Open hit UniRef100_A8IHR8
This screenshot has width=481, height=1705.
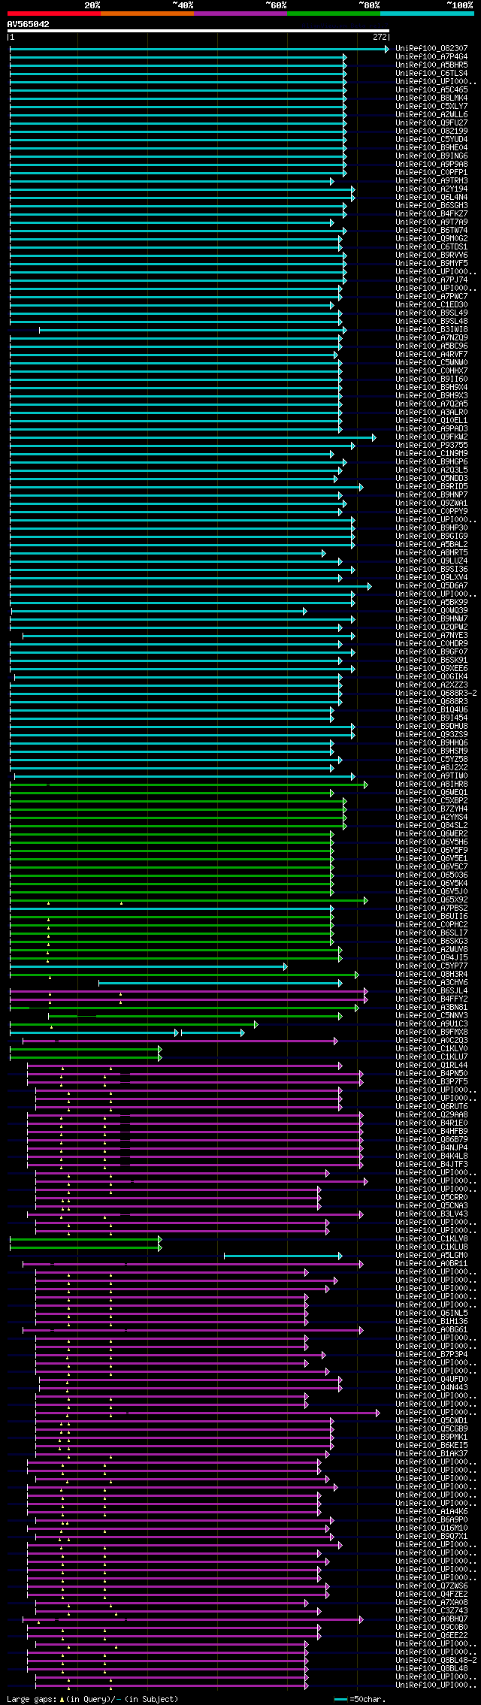point(431,784)
